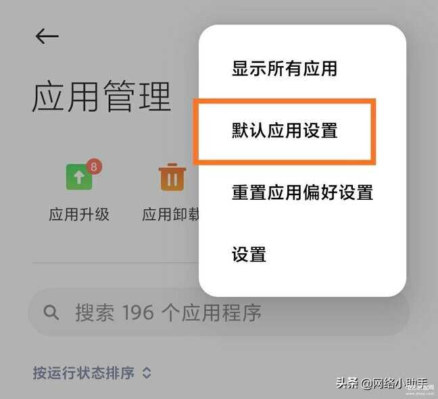
Task: Tap the pause bars on trash icon
Action: tap(172, 180)
